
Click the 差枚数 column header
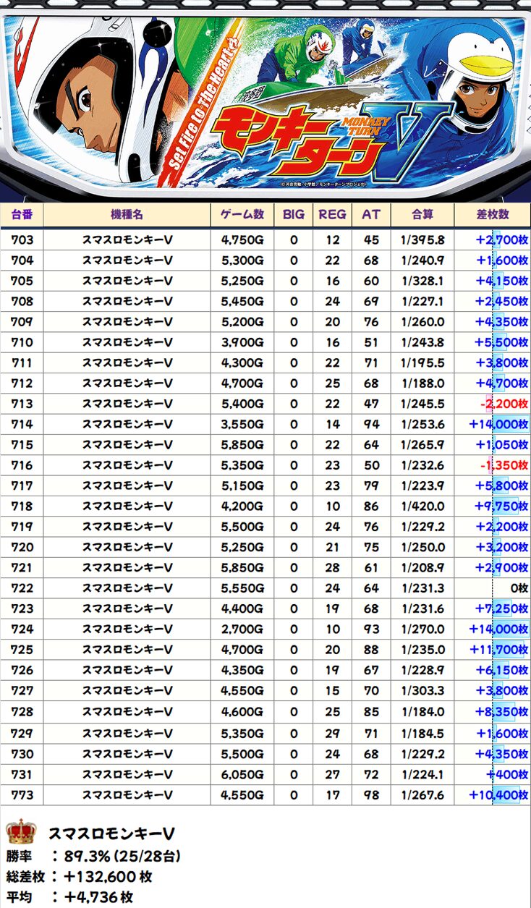(x=493, y=215)
